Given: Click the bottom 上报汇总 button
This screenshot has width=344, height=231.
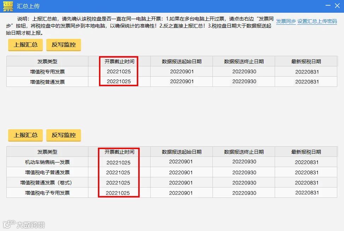Looking at the screenshot, I should click(x=25, y=135).
